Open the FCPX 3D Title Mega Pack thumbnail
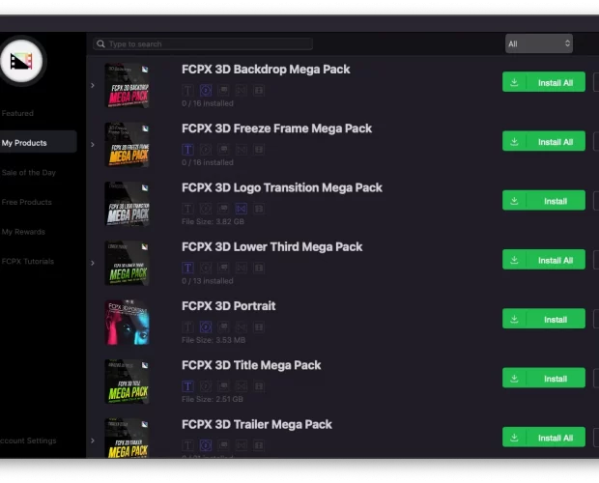This screenshot has width=599, height=483. click(x=128, y=382)
